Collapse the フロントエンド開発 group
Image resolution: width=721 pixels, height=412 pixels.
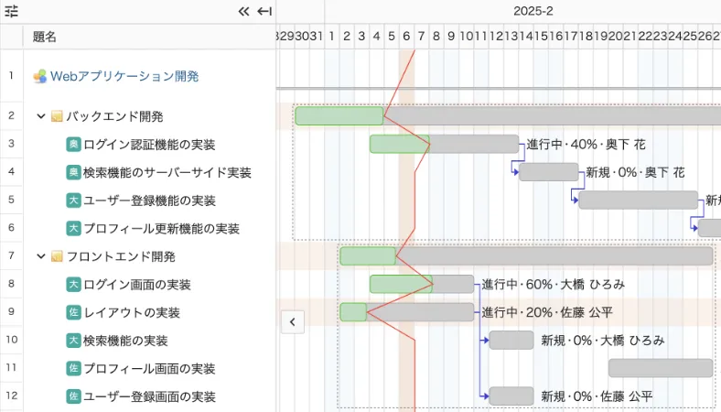click(x=41, y=256)
